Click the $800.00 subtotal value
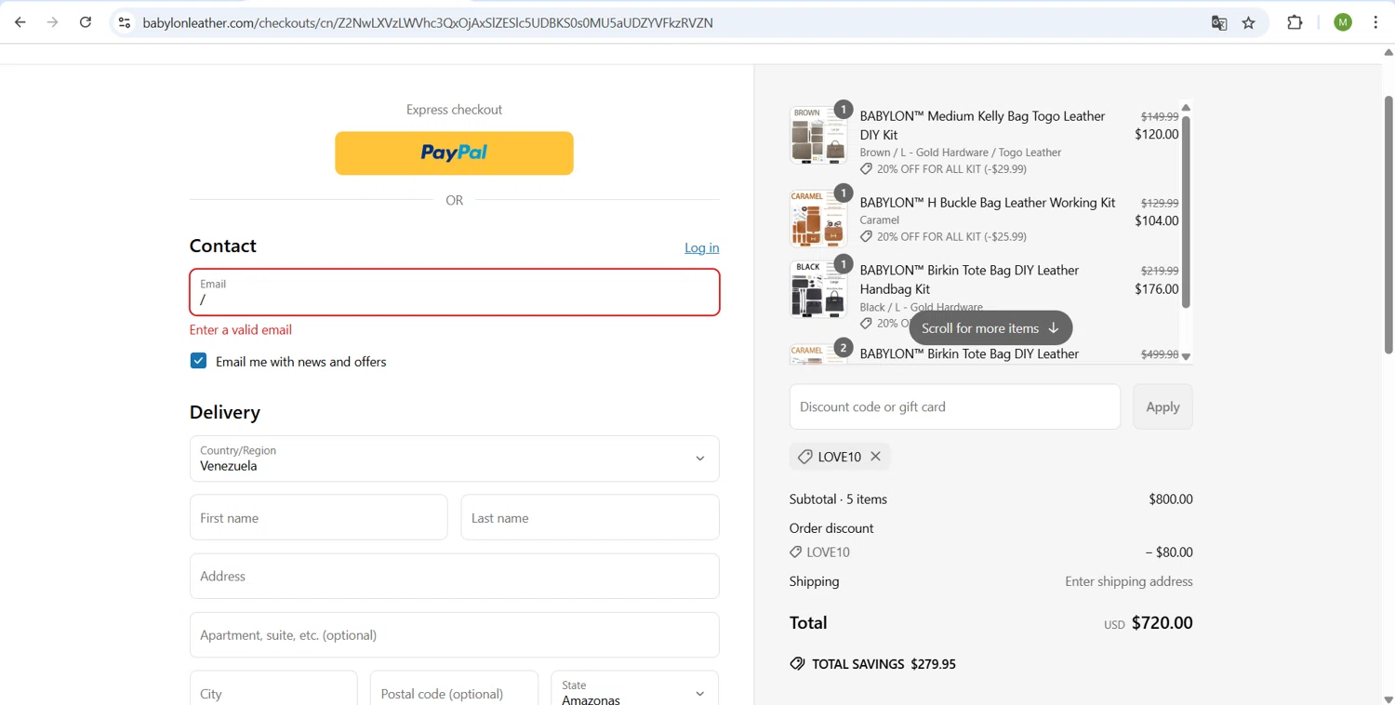 pyautogui.click(x=1171, y=499)
